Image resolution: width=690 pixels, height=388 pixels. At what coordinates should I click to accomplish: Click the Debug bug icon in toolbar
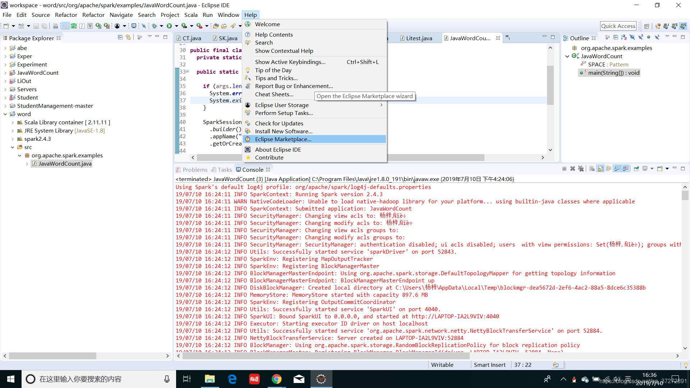pos(155,26)
